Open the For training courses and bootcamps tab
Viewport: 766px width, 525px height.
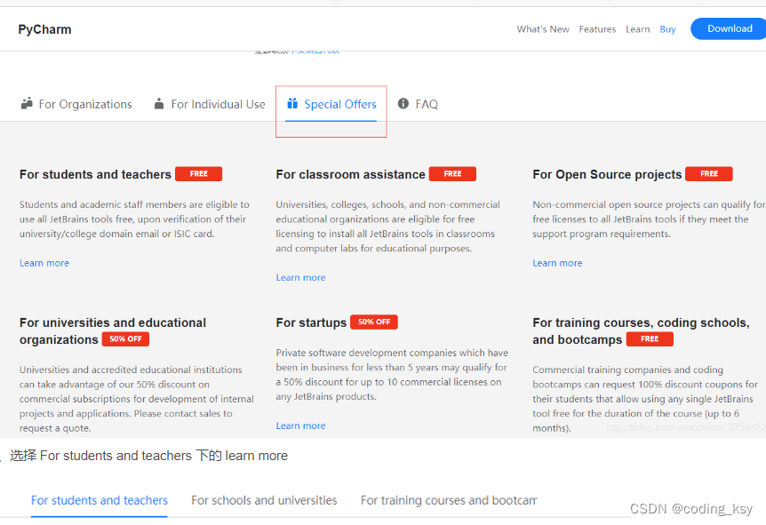449,501
